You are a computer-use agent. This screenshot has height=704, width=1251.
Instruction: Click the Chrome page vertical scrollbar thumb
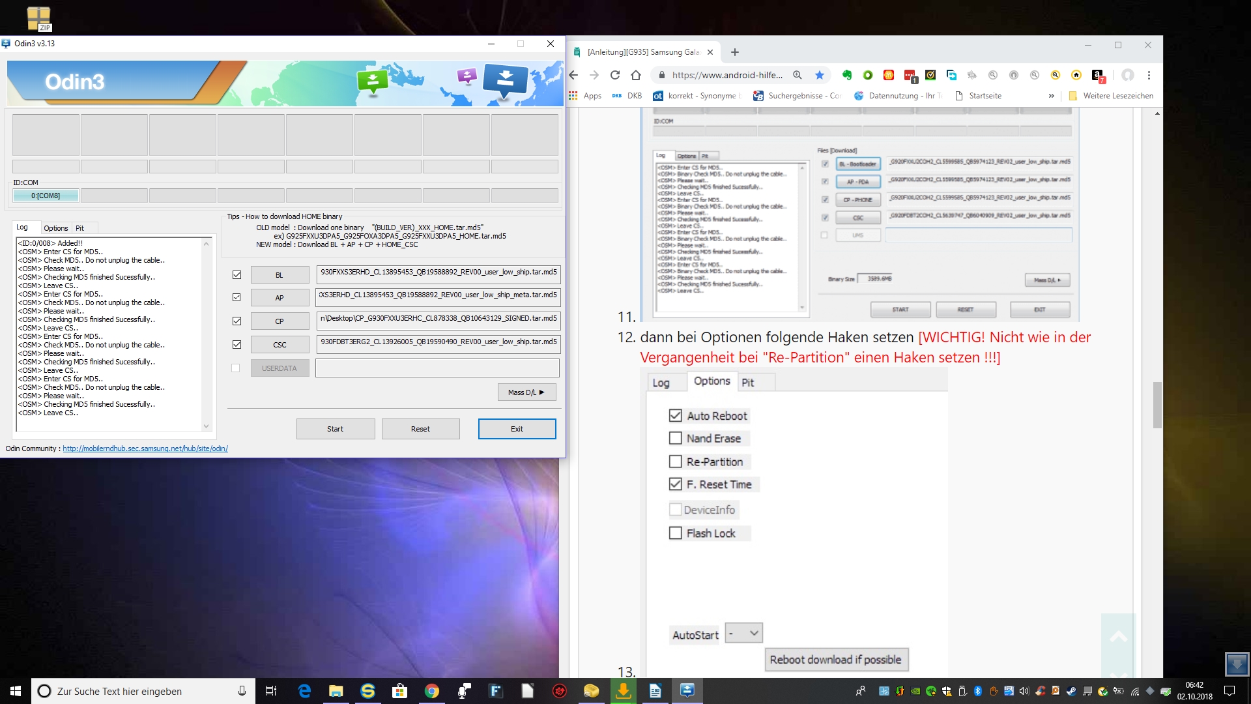(x=1157, y=405)
